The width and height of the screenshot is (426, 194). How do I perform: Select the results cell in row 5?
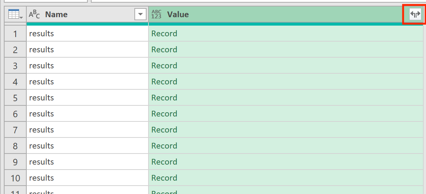click(x=87, y=98)
